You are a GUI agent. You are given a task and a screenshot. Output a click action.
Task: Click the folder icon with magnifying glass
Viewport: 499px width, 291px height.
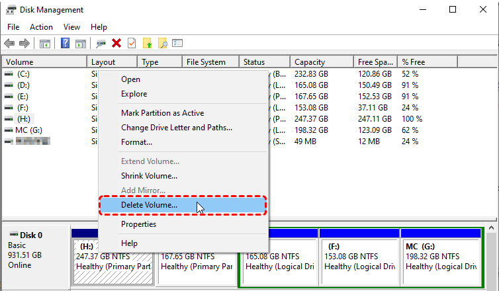162,44
